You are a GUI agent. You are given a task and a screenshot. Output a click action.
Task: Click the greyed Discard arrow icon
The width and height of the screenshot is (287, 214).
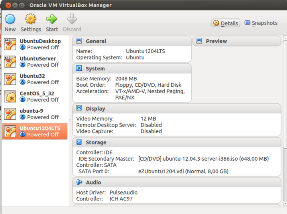(72, 19)
